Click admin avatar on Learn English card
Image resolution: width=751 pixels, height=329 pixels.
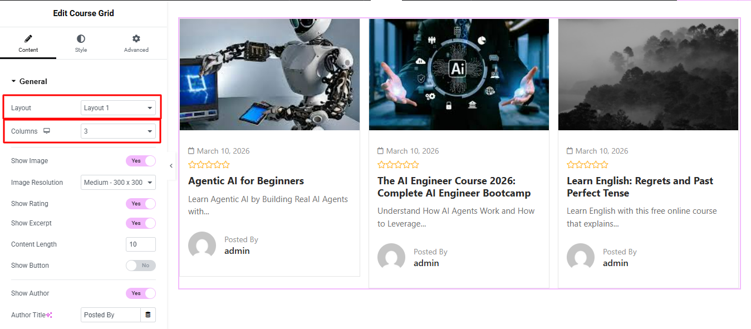581,258
